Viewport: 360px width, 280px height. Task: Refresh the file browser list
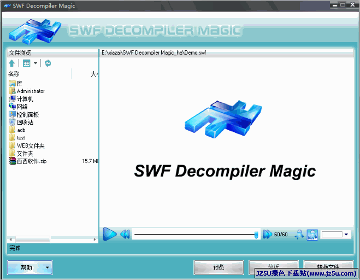(48, 63)
